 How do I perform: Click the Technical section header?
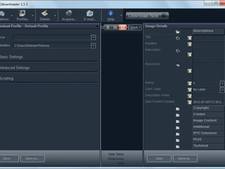[x=208, y=146]
